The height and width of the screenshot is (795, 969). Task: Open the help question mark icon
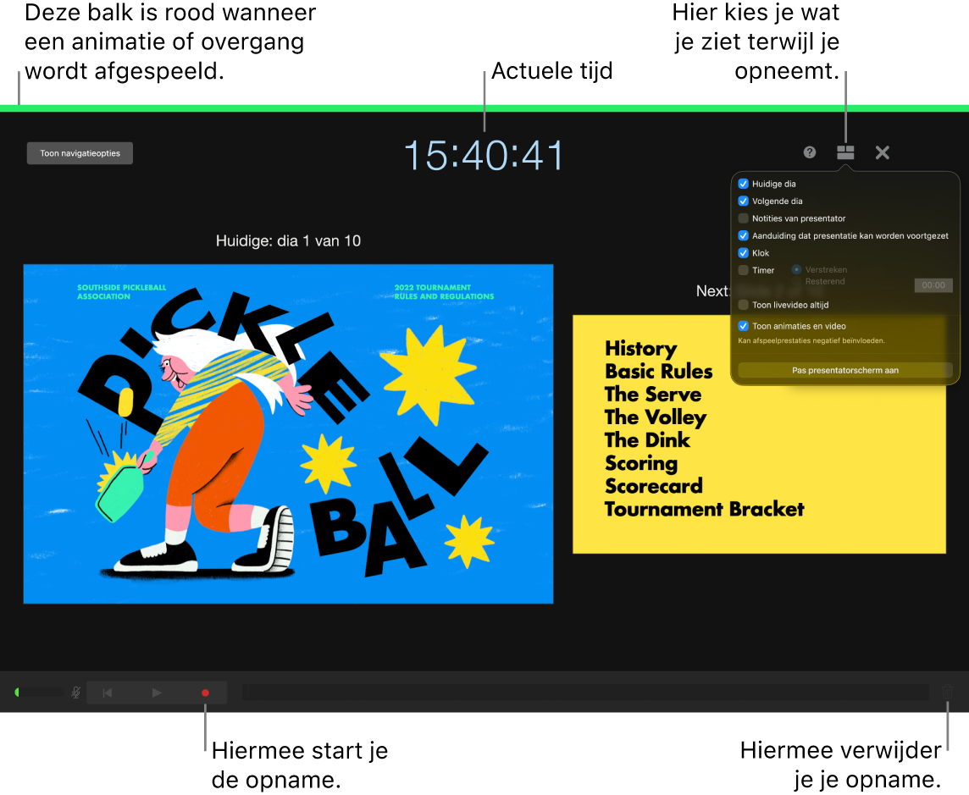pos(810,152)
